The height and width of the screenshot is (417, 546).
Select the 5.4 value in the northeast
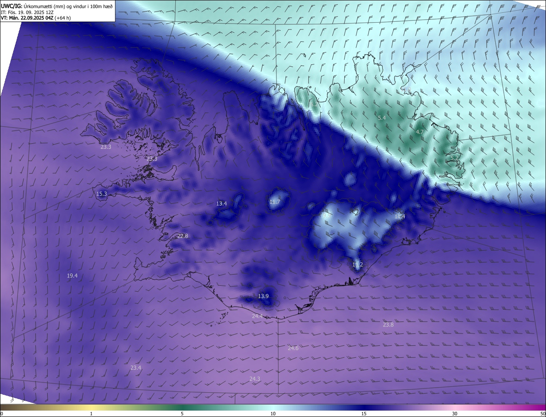coord(382,118)
